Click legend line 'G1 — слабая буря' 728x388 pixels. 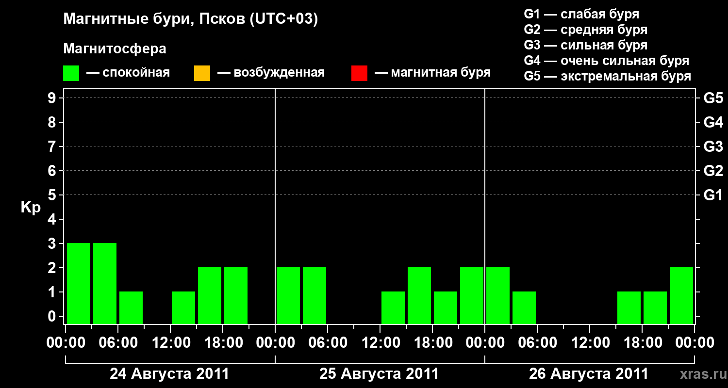[581, 14]
